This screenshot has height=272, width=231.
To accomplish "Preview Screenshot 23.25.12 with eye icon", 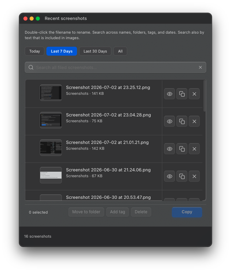I will 169,94.
